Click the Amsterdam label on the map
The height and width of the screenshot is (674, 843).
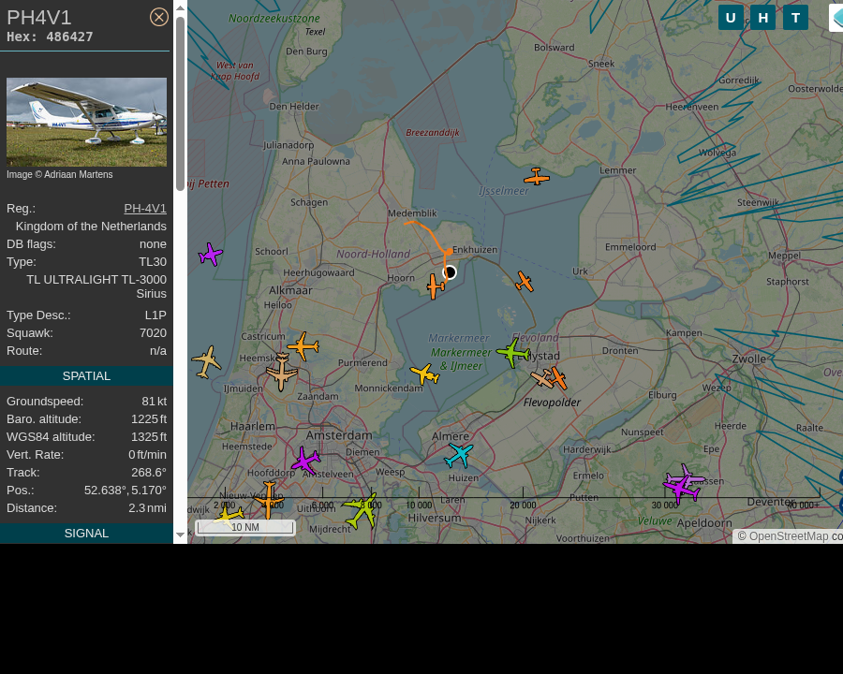[339, 435]
